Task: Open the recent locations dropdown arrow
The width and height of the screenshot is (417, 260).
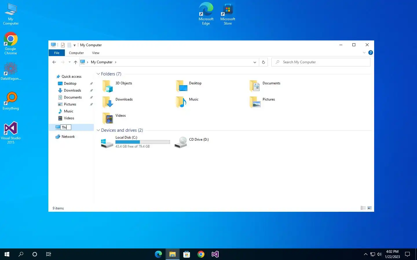Action: tap(69, 62)
